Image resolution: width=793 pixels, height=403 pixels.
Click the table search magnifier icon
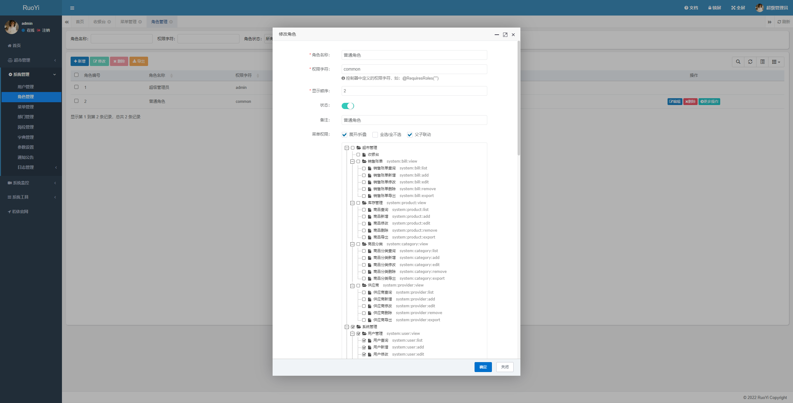(x=738, y=62)
